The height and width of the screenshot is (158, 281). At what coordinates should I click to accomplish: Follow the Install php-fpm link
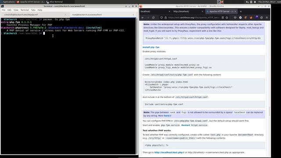[151, 47]
